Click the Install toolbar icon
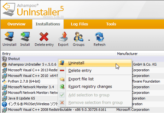This screenshot has height=113, width=164. tap(25, 36)
